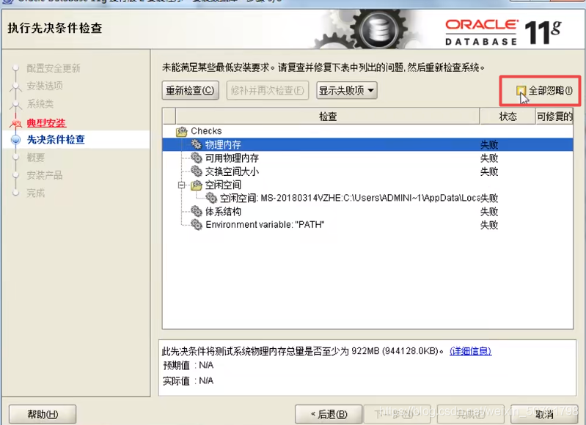Screen dimensions: 586x425
Task: Click the gear icon beside Environment variable PATH
Action: (x=196, y=225)
